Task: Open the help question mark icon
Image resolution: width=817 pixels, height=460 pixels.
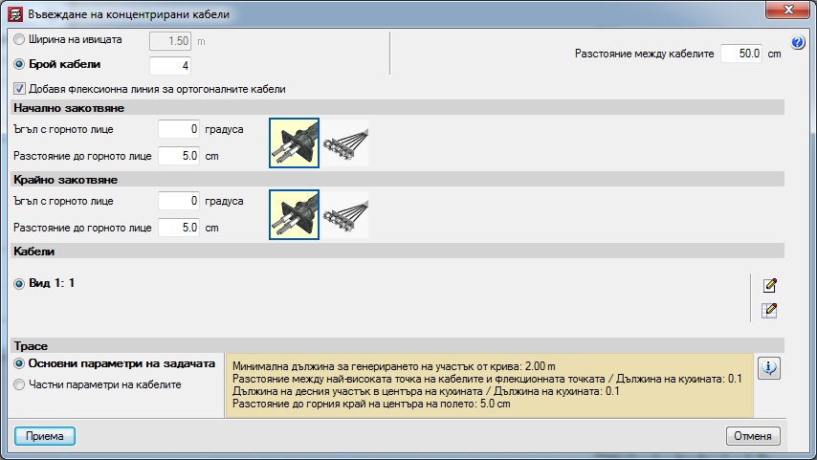Action: coord(798,42)
